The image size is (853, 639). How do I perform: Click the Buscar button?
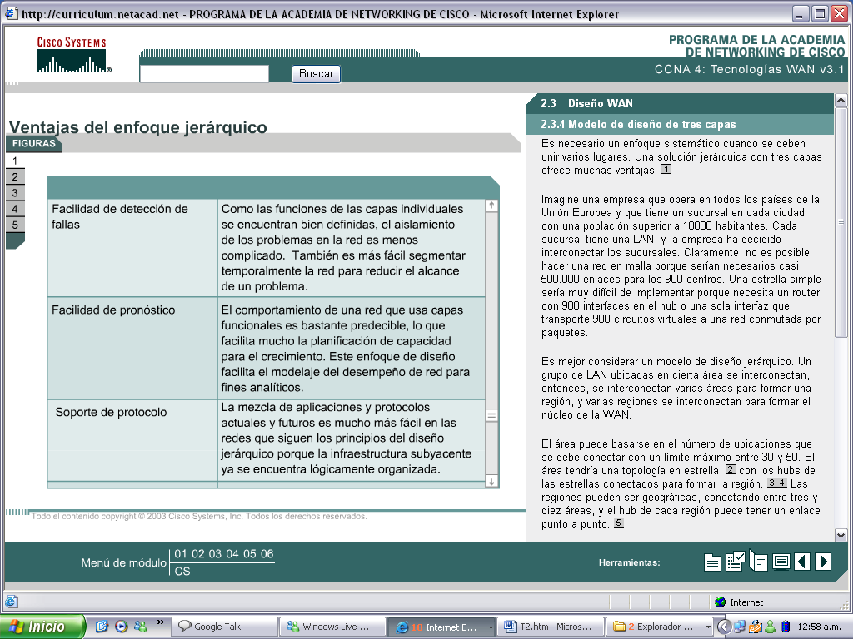316,73
